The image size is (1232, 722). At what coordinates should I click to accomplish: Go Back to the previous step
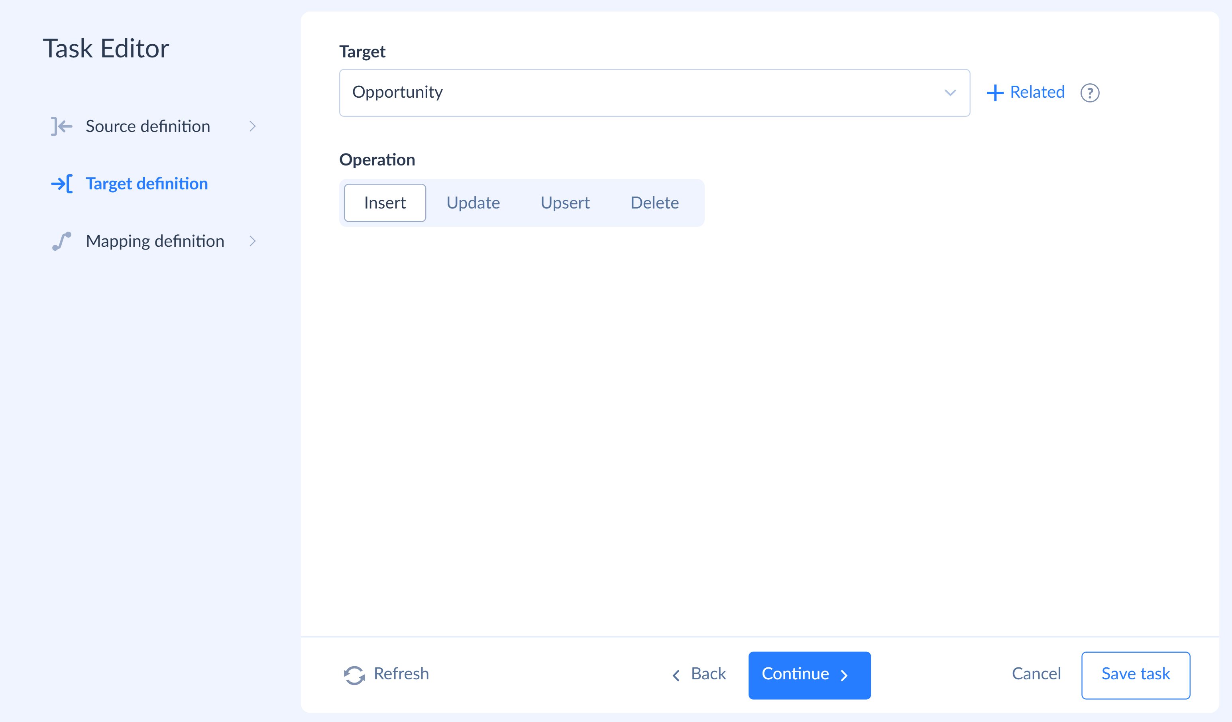point(699,675)
